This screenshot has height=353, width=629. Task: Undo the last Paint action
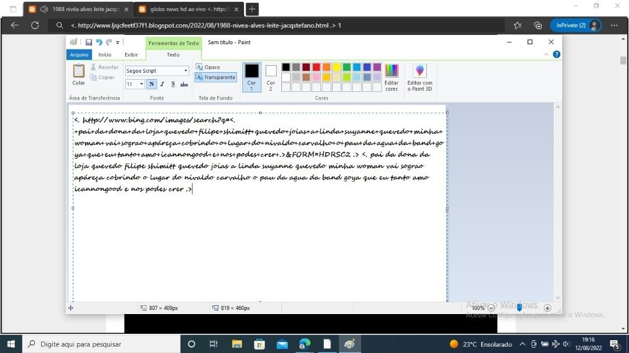pos(98,42)
